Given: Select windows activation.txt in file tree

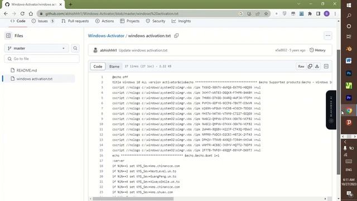Looking at the screenshot, I should pos(35,79).
